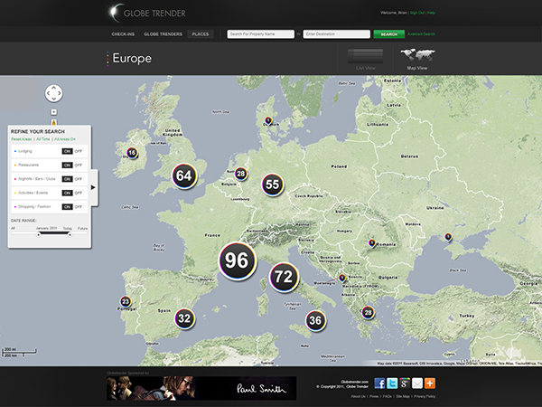Image resolution: width=542 pixels, height=407 pixels.
Task: Click the email envelope icon in footer
Action: [416, 383]
